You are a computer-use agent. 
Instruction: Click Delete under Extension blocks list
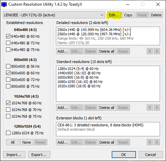[x=91, y=142]
